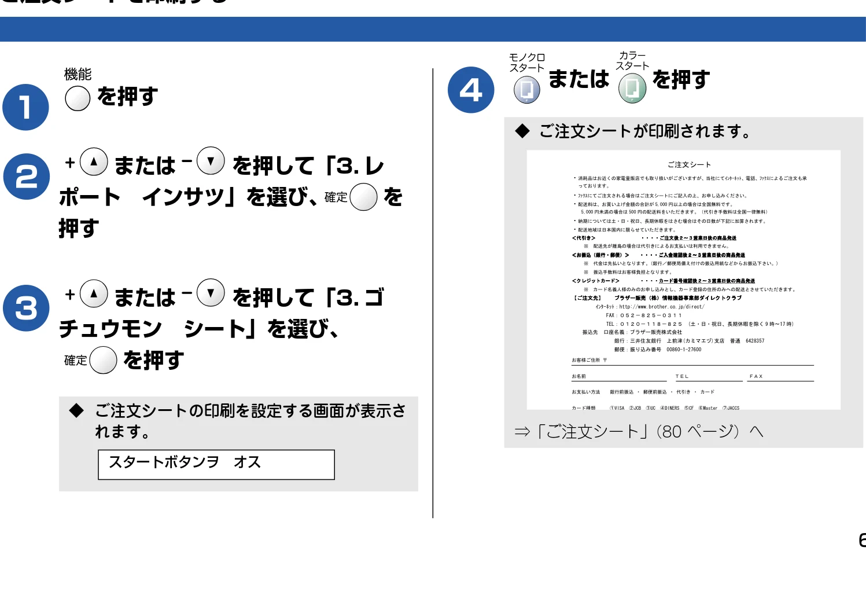The image size is (866, 595).
Task: Click the お客様ご住所 field line
Action: (692, 361)
